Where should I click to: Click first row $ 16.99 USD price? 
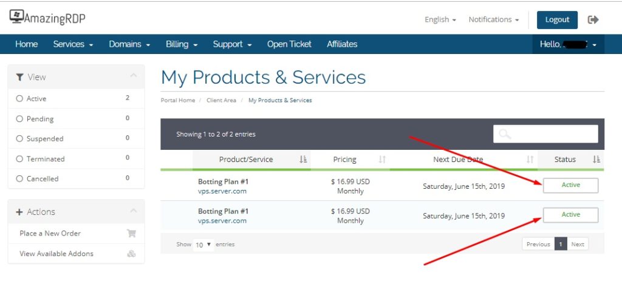click(350, 182)
